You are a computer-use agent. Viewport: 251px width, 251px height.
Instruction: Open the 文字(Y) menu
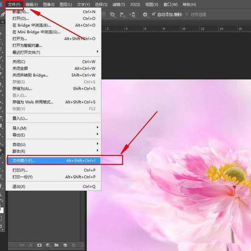[x=83, y=5]
